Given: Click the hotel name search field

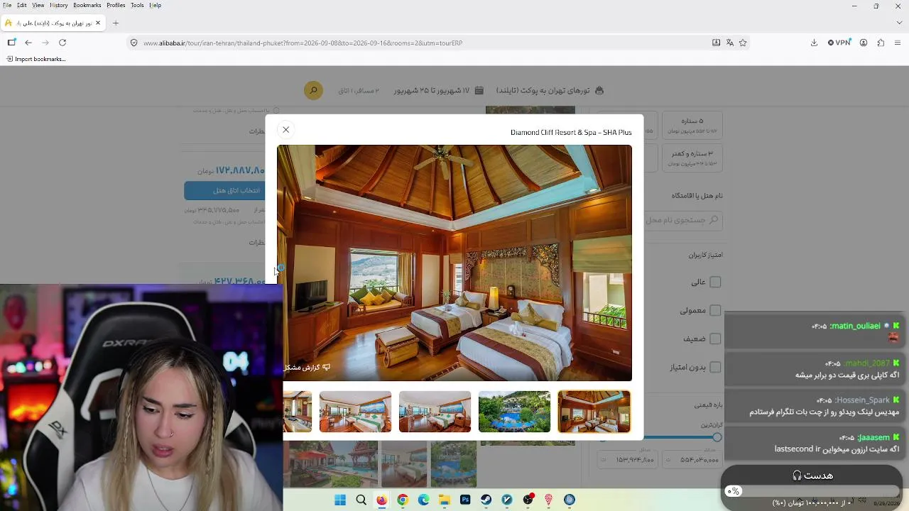Looking at the screenshot, I should click(x=683, y=220).
